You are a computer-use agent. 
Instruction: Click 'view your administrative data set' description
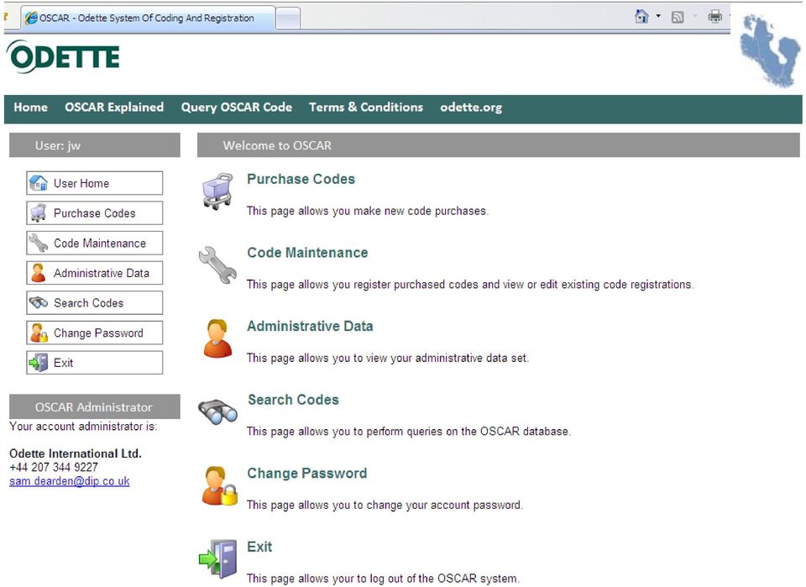[388, 358]
